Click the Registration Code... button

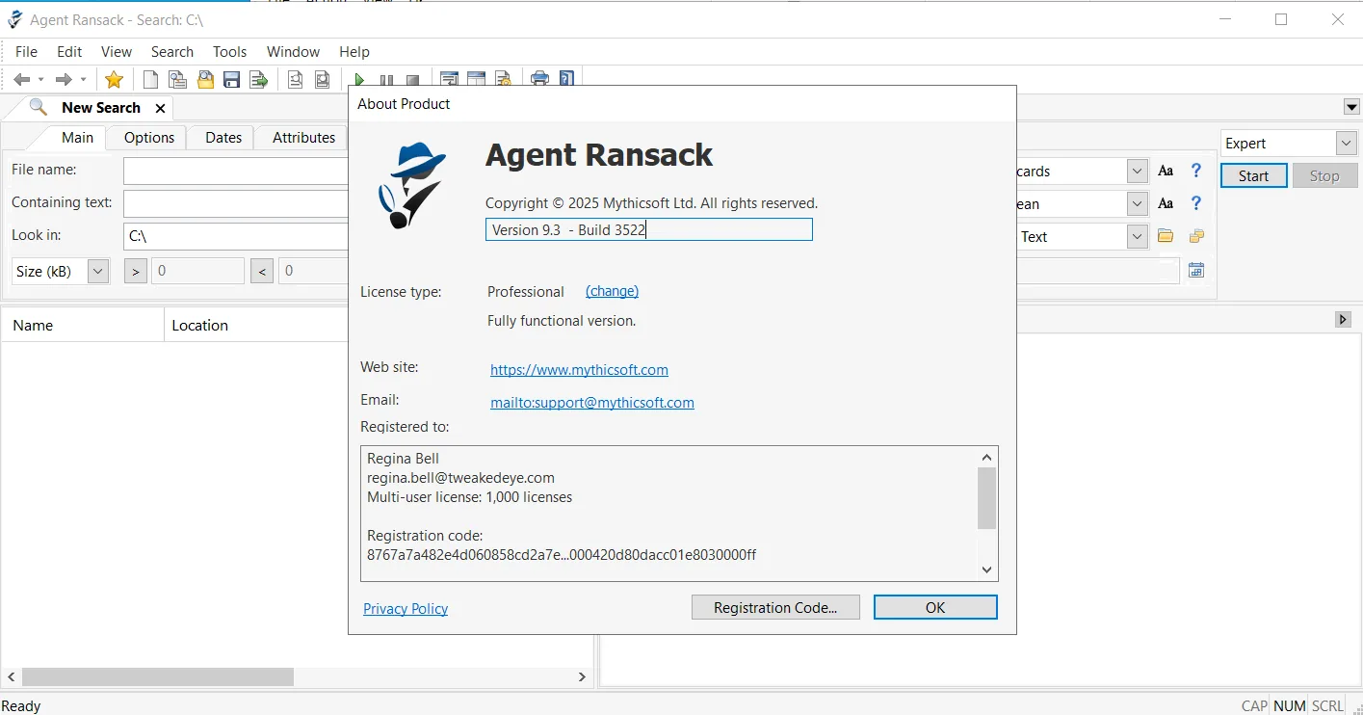click(775, 607)
